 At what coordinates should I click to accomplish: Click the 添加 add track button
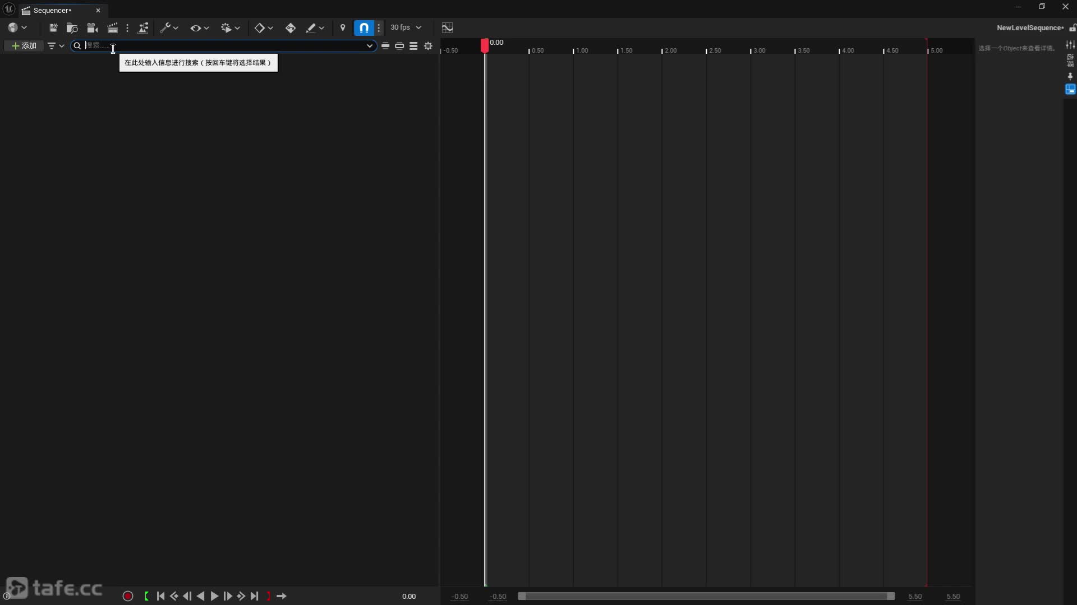[x=24, y=46]
